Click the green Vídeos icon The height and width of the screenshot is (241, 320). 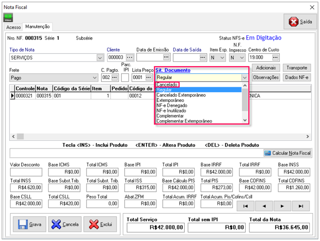pos(8,18)
